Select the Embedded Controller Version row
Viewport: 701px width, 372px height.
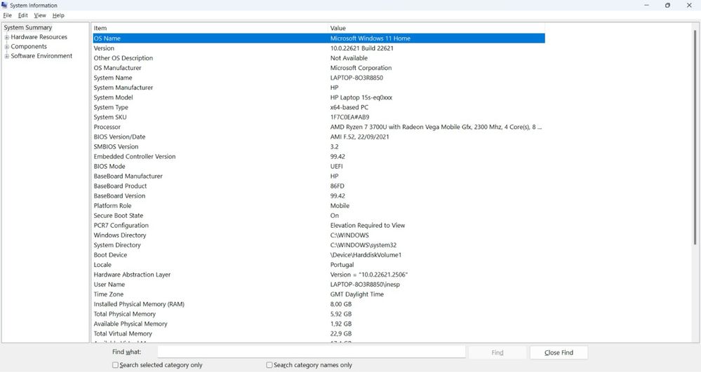319,156
